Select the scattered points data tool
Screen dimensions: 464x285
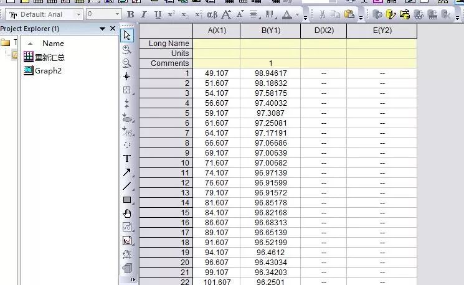127,145
